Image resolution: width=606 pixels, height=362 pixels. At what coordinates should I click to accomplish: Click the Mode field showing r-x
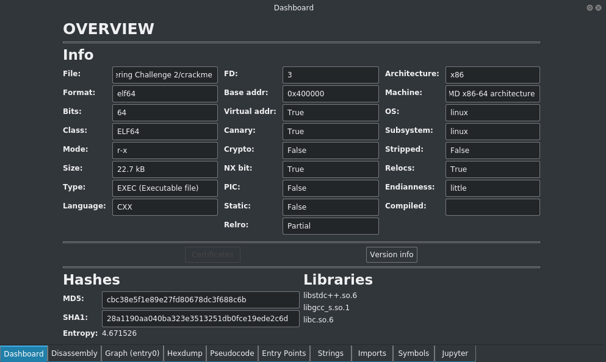[x=165, y=151]
